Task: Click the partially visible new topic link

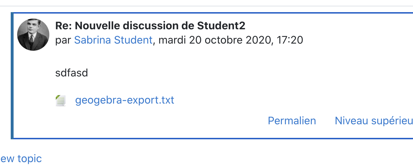Action: click(x=21, y=159)
